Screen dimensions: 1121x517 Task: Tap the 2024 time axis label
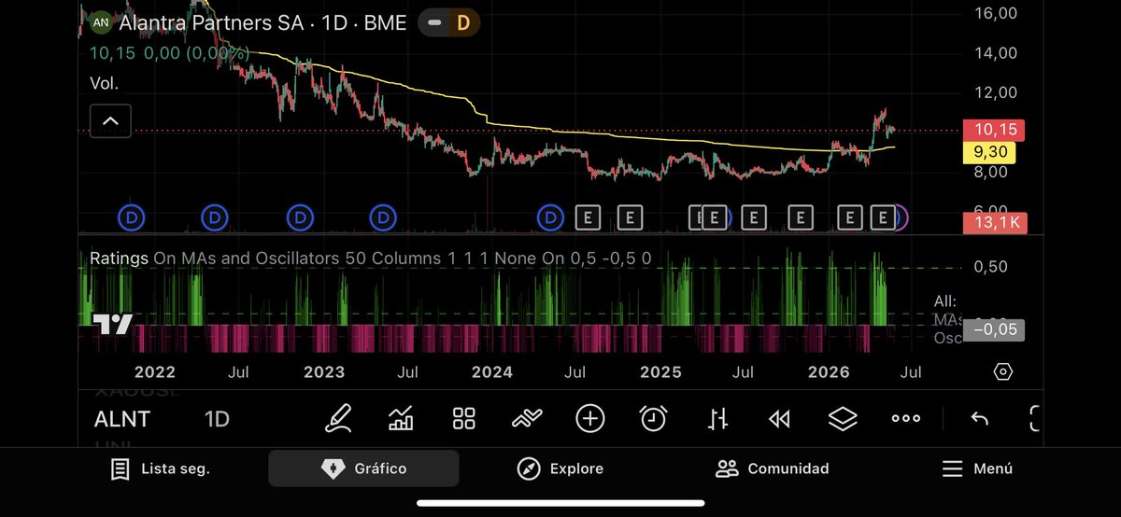pos(492,371)
